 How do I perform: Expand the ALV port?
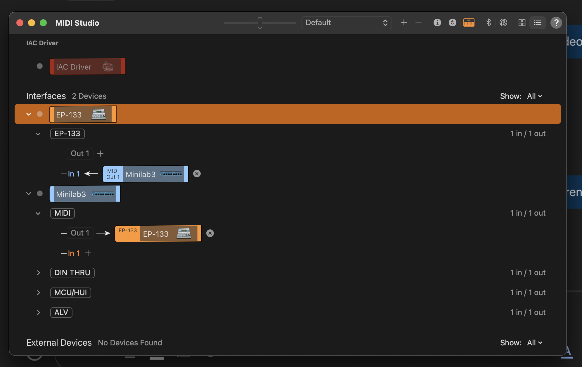[38, 312]
